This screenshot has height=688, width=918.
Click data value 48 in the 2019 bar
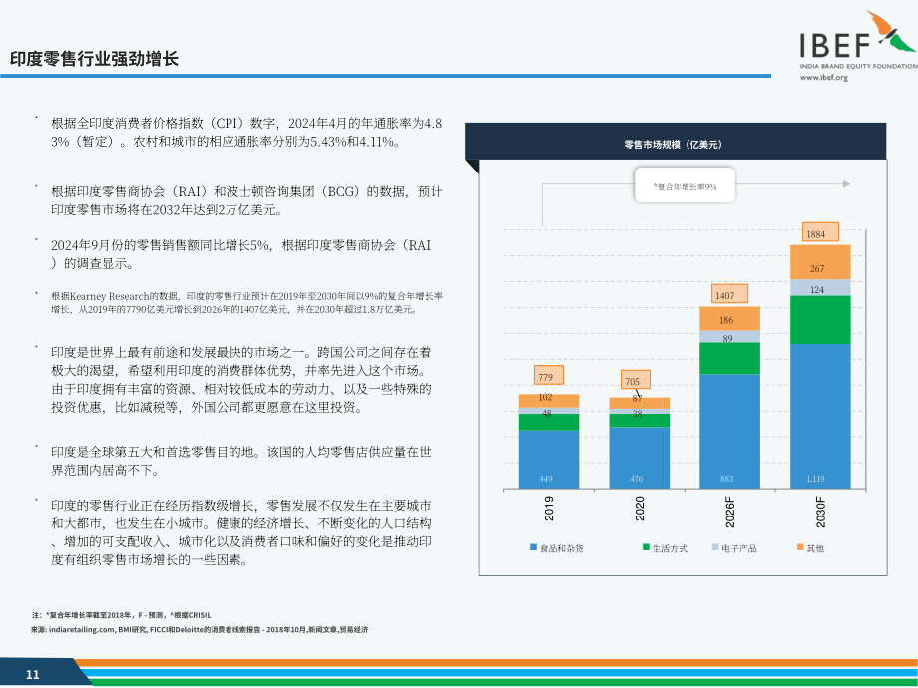pyautogui.click(x=546, y=413)
